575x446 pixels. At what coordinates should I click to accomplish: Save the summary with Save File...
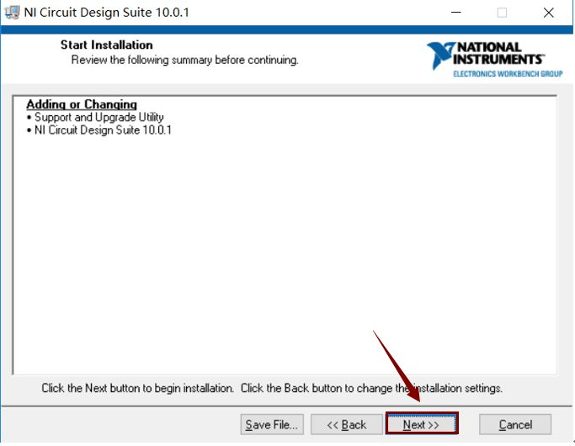(x=272, y=424)
